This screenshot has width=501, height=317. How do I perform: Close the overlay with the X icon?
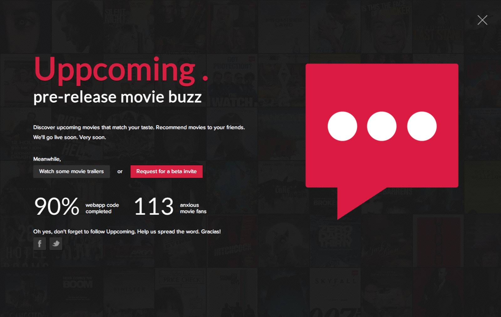(x=482, y=20)
